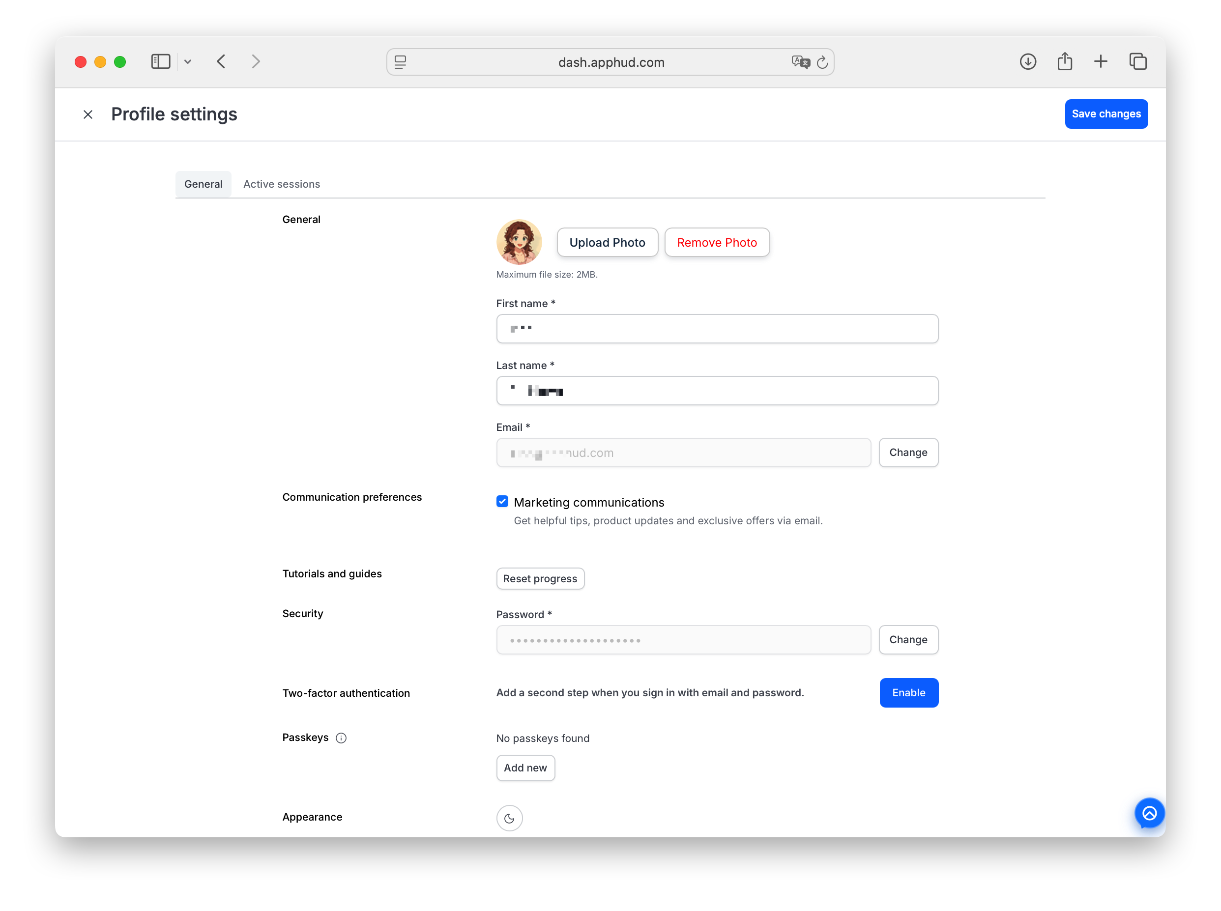The image size is (1221, 911).
Task: Switch to the Active sessions tab
Action: coord(281,184)
